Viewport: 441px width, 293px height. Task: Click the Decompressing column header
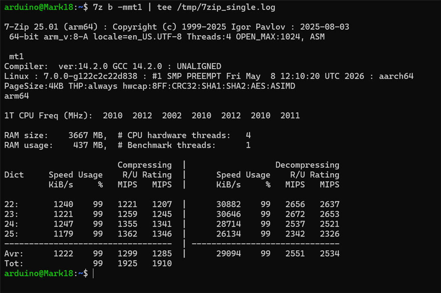tap(307, 165)
